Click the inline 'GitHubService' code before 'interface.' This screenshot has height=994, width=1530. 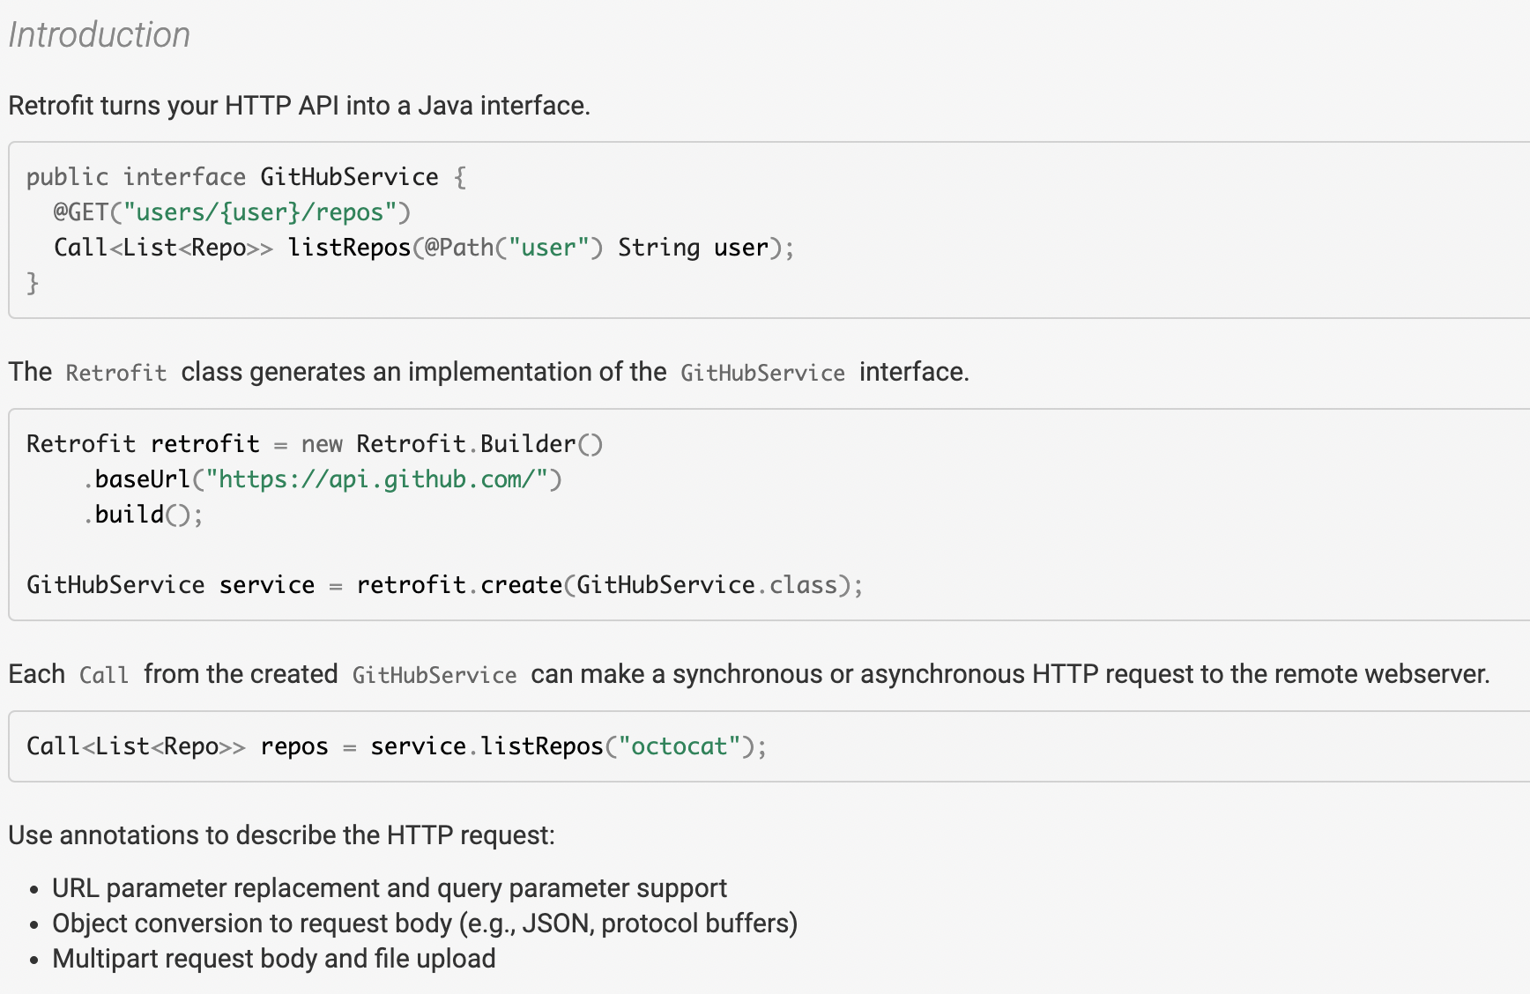[762, 373]
